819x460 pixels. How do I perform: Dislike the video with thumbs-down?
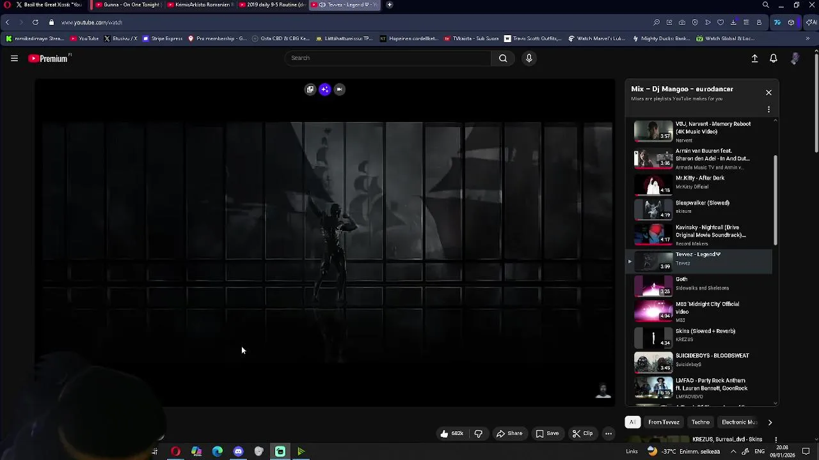tap(478, 433)
